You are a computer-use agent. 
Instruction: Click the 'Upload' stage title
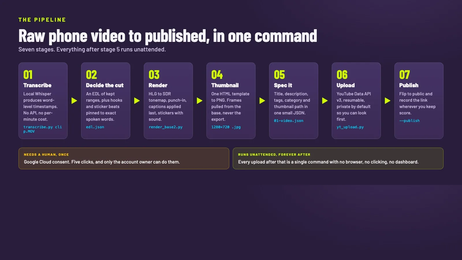click(x=346, y=85)
